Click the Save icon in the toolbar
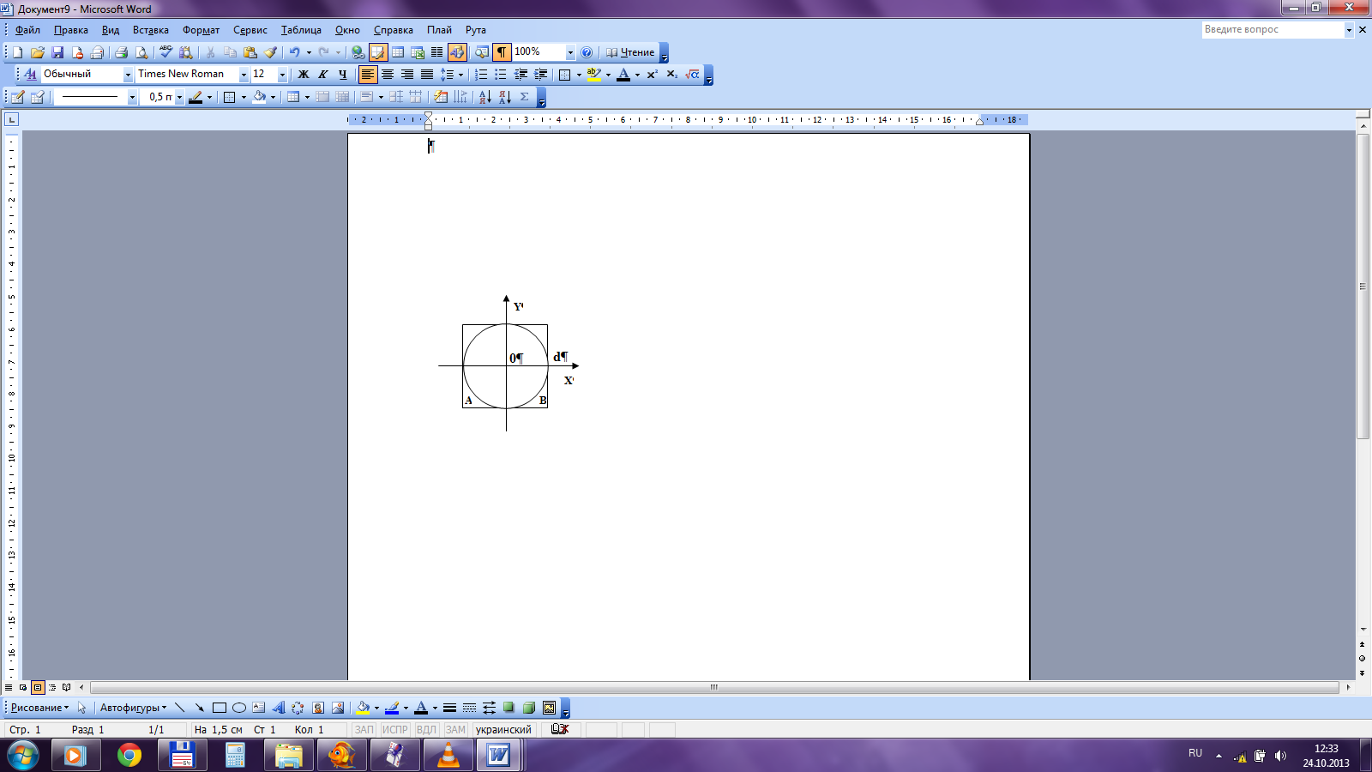The height and width of the screenshot is (772, 1372). tap(57, 52)
